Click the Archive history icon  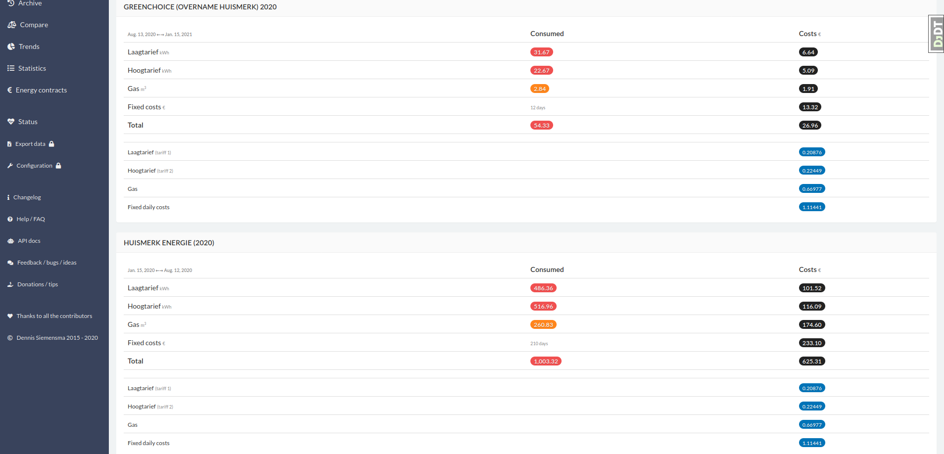[x=11, y=3]
